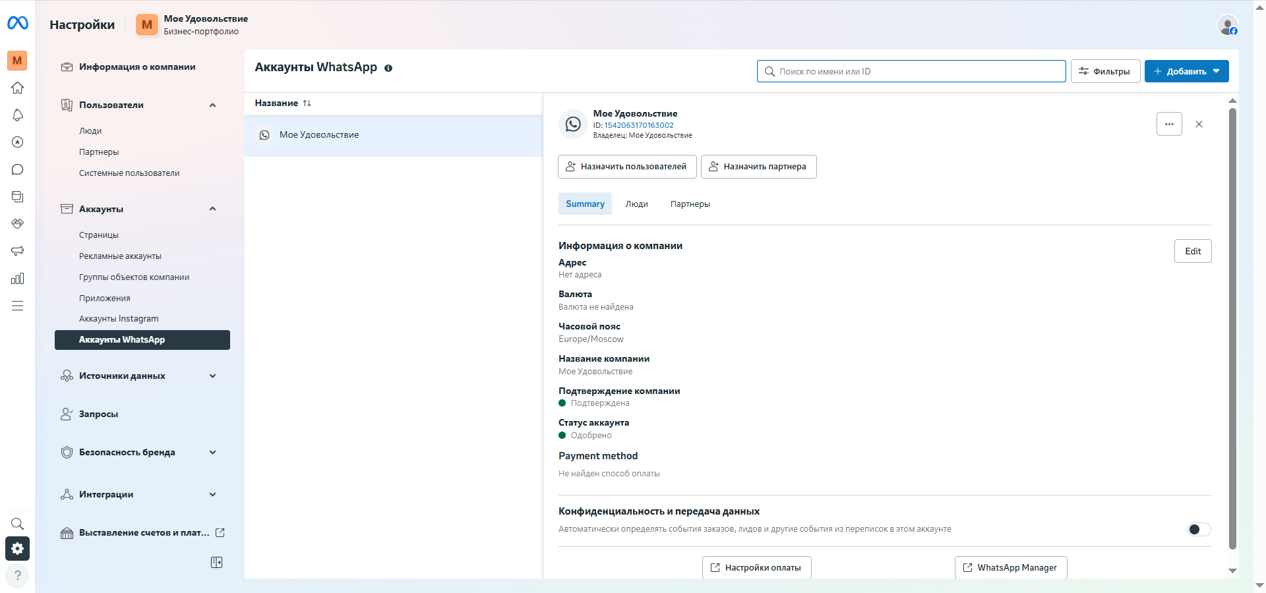The image size is (1266, 593).
Task: Collapse the sidebar with panel icon
Action: [x=216, y=562]
